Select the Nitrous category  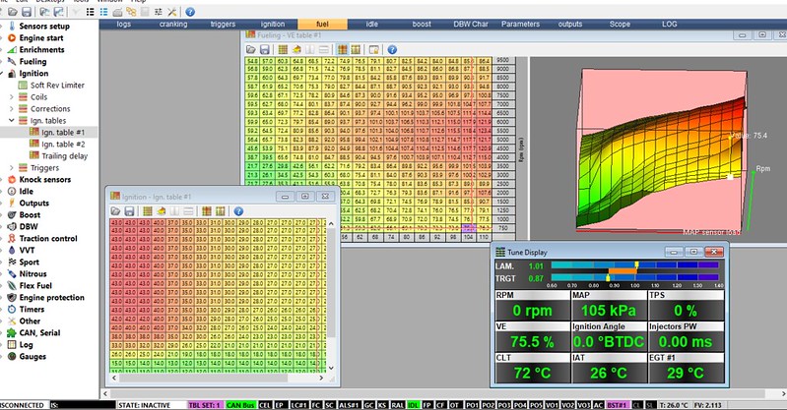tap(33, 273)
